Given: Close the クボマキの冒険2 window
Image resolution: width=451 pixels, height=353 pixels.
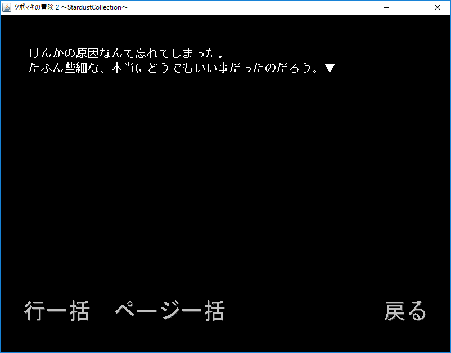Looking at the screenshot, I should (x=437, y=7).
